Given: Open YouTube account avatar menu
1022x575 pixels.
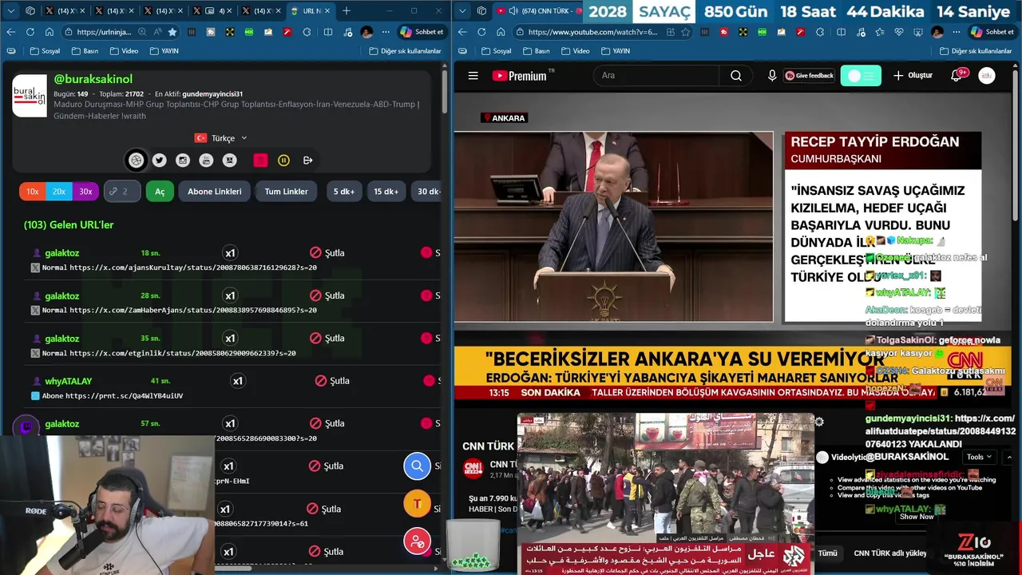Looking at the screenshot, I should coord(987,76).
